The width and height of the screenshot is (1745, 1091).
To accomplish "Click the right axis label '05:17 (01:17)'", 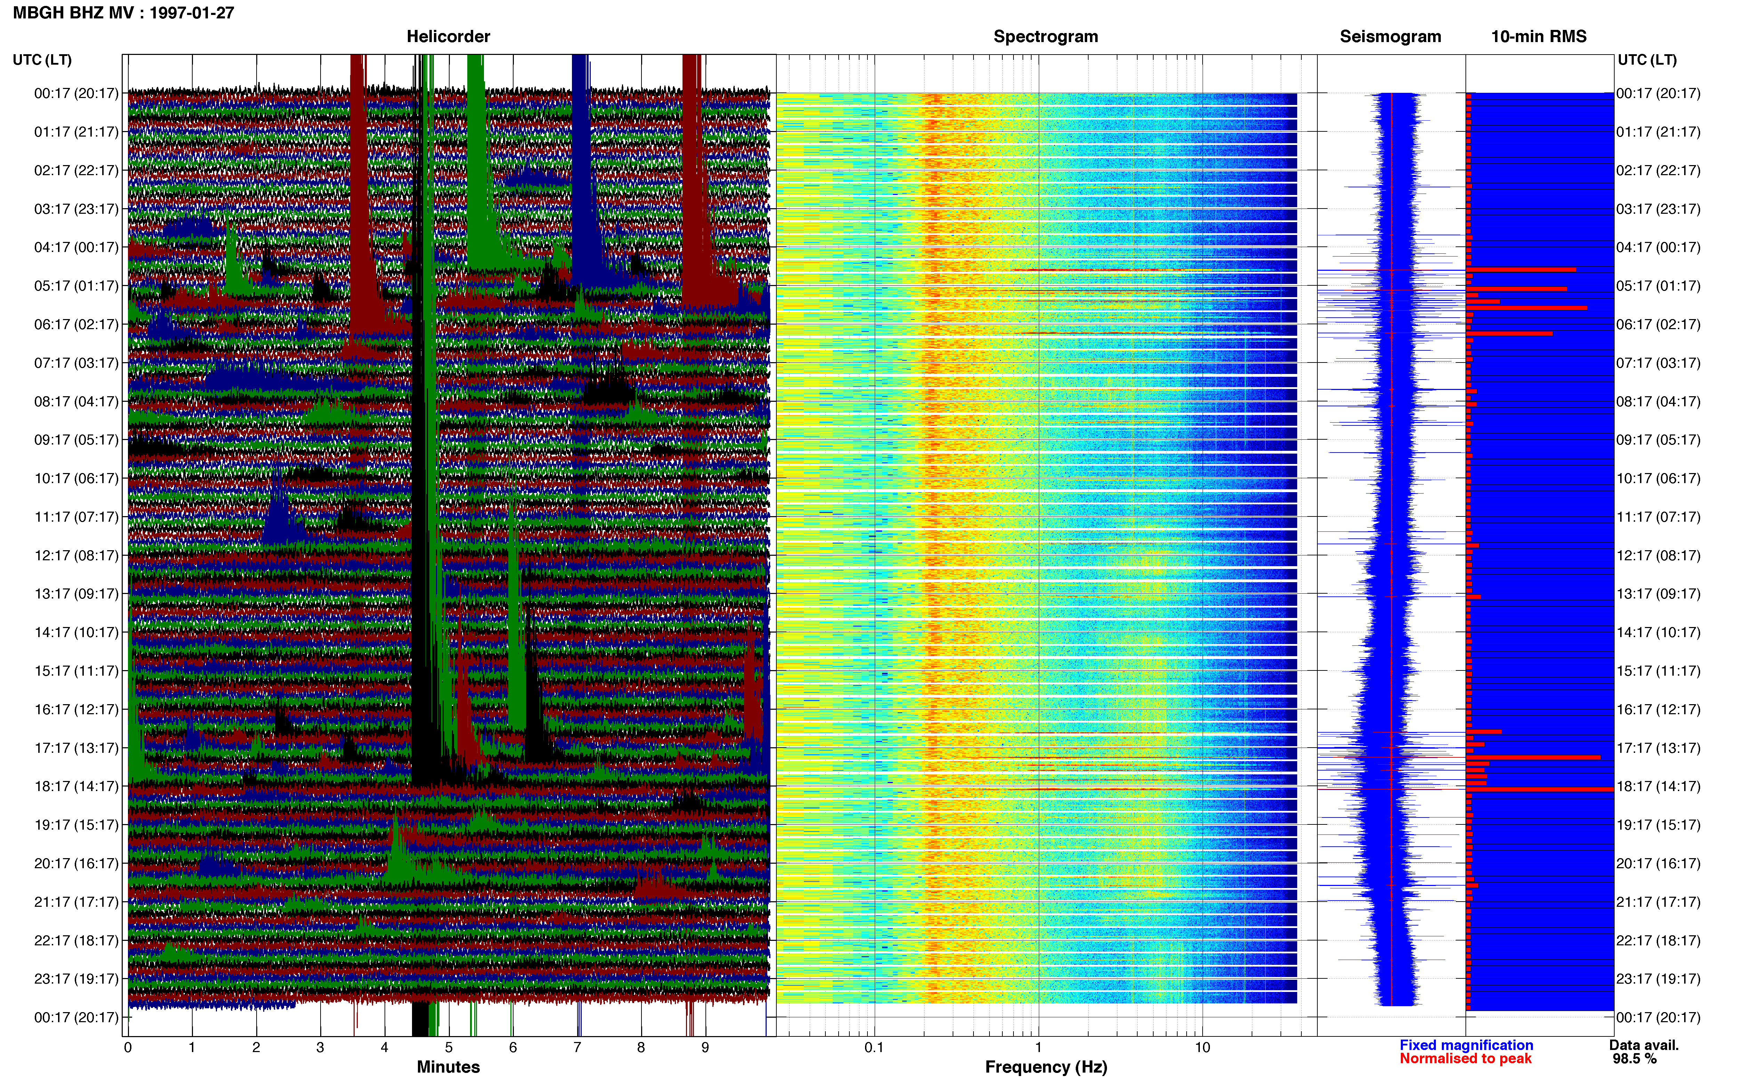I will tap(1658, 286).
